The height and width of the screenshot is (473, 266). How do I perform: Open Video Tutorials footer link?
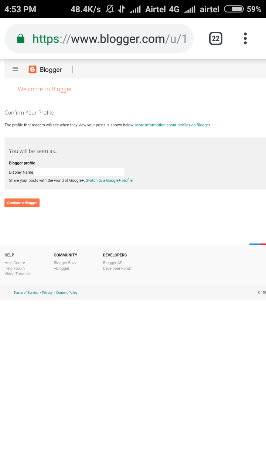[17, 274]
